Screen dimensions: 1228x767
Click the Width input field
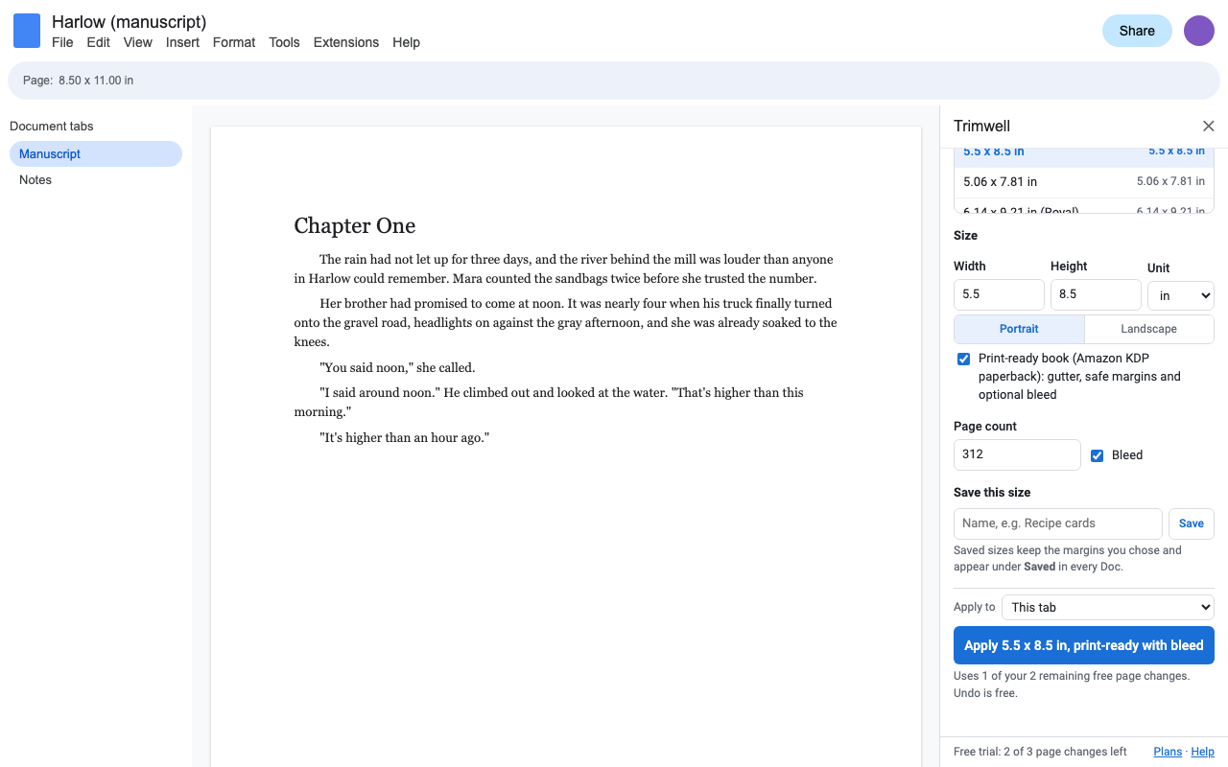click(x=999, y=294)
